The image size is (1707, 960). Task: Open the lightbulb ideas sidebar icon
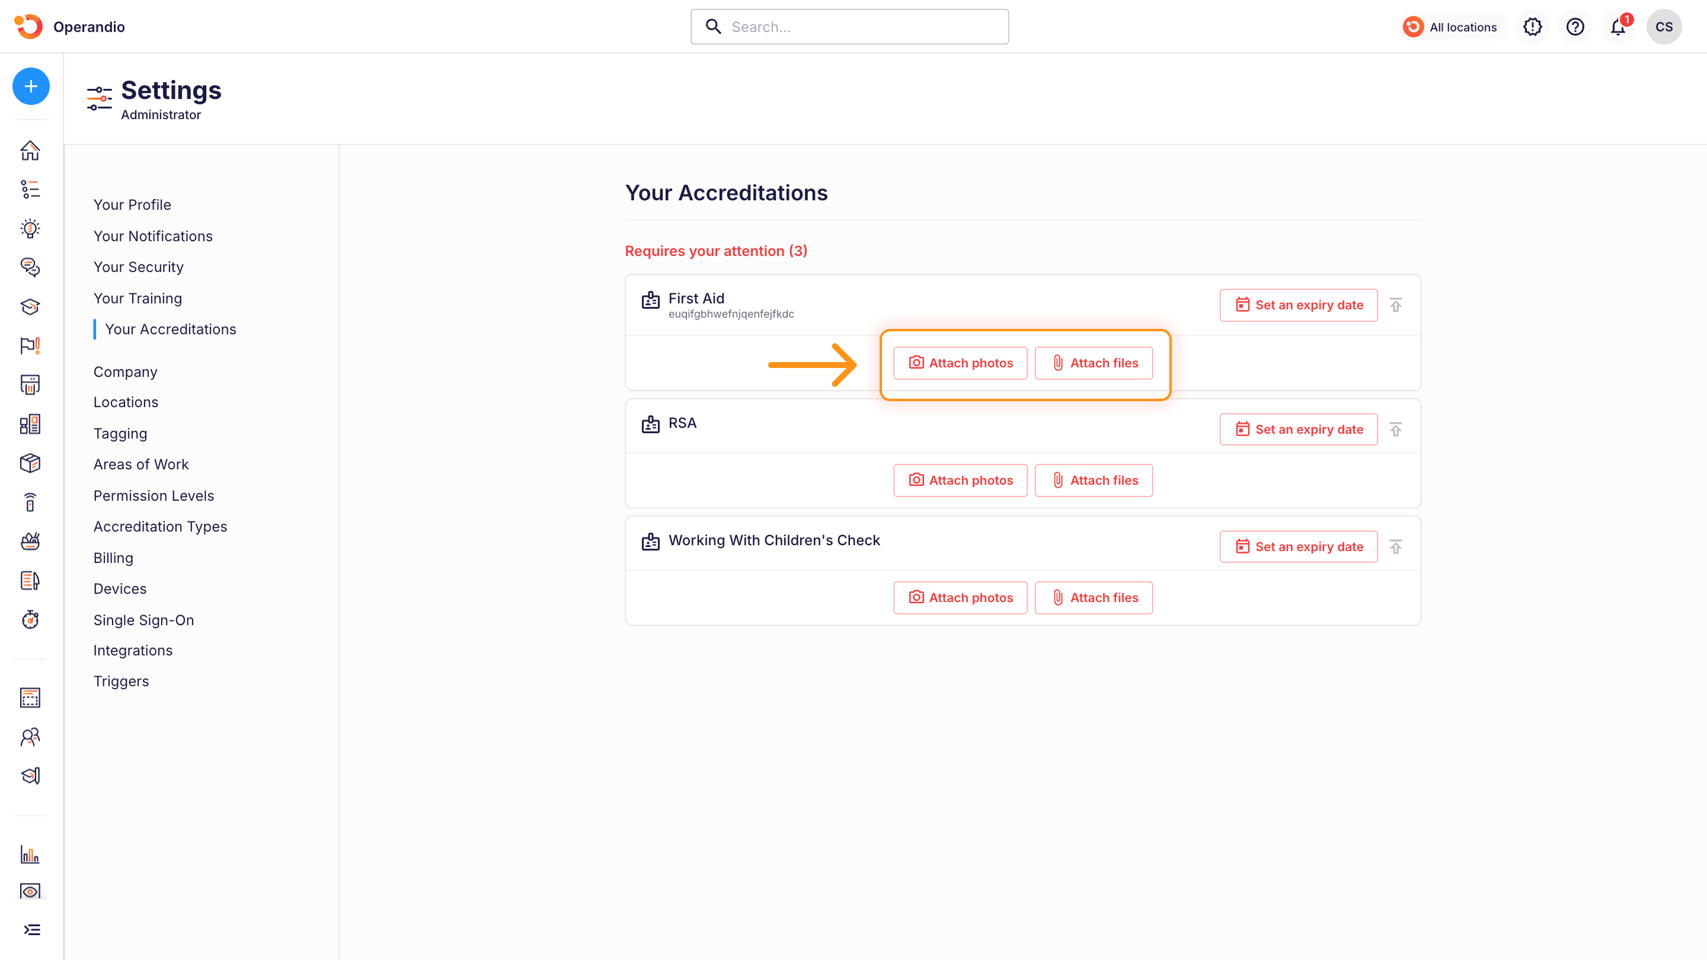tap(30, 229)
